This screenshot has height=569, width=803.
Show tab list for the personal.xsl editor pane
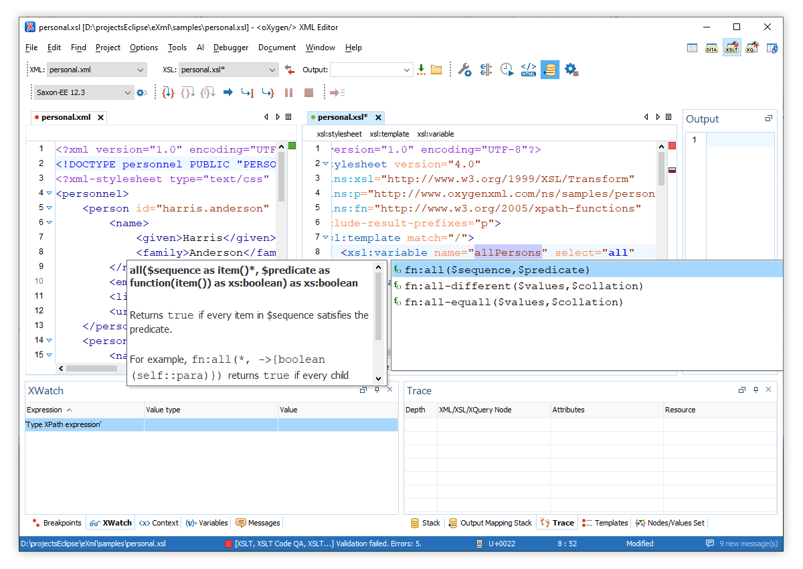[x=668, y=117]
